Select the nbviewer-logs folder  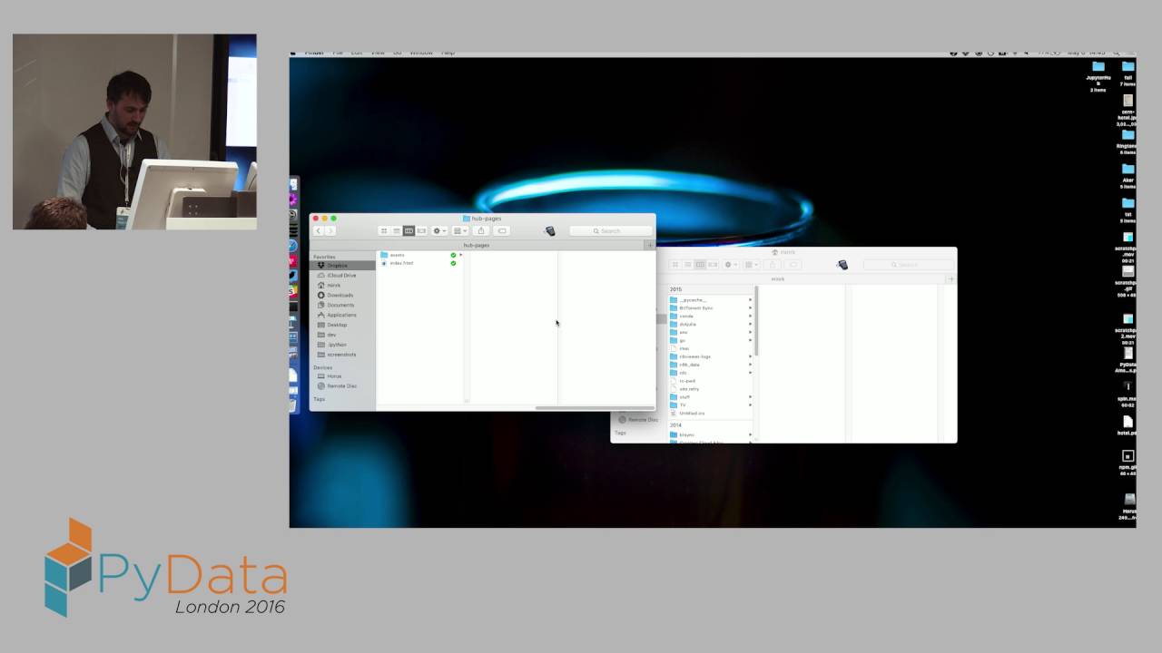pyautogui.click(x=710, y=356)
